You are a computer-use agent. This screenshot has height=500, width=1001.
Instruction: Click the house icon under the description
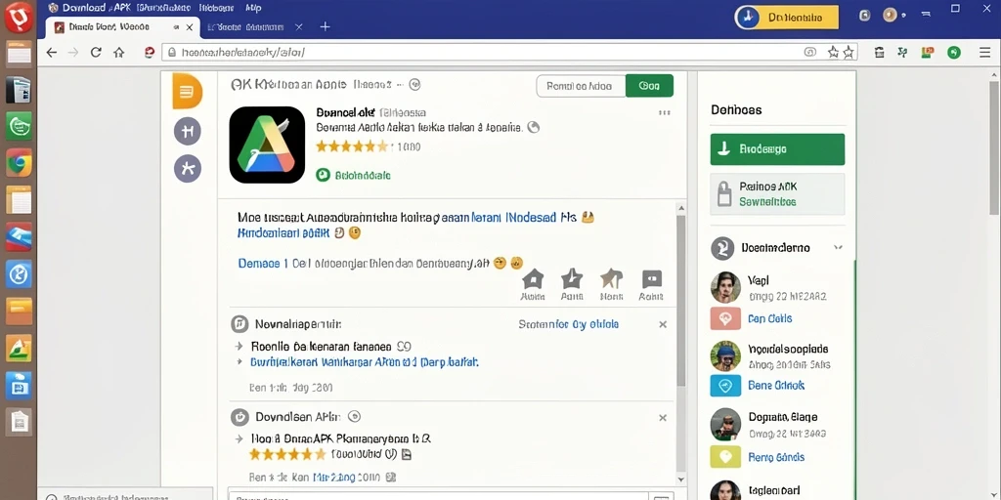pyautogui.click(x=533, y=279)
